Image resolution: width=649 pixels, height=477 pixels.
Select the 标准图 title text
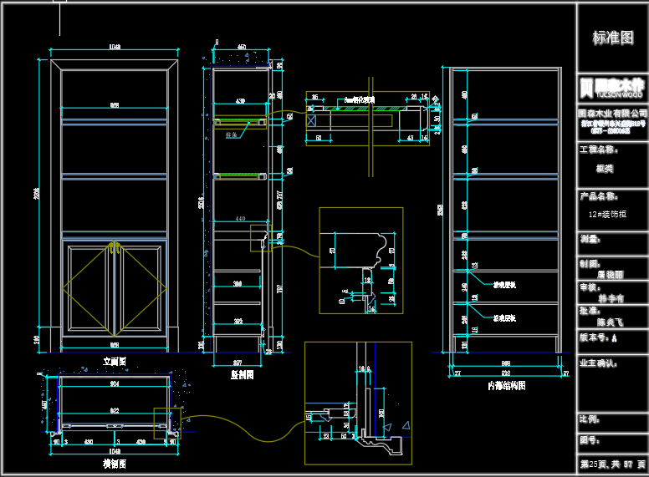point(612,38)
